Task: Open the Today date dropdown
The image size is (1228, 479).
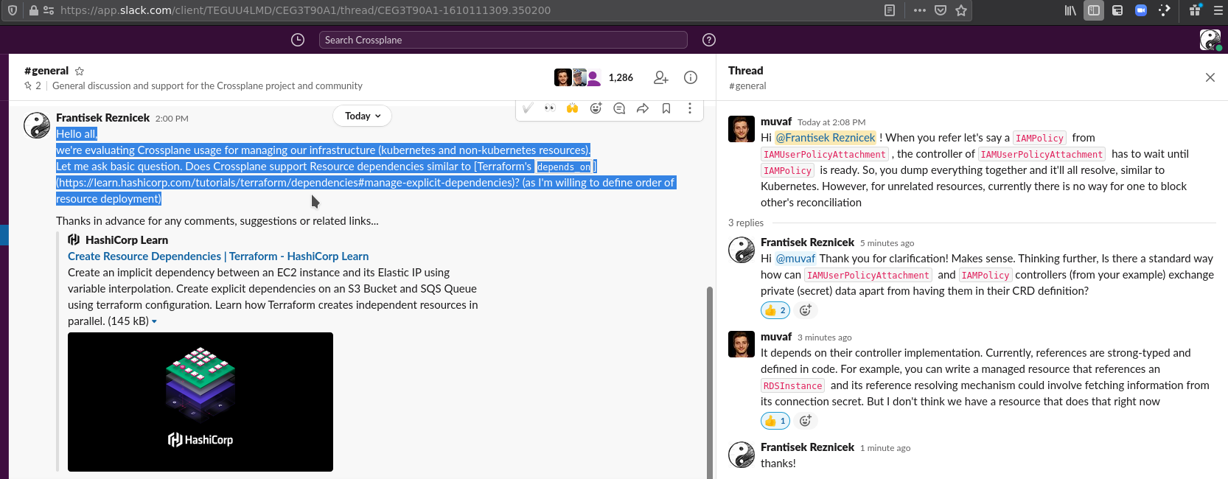Action: pos(363,116)
